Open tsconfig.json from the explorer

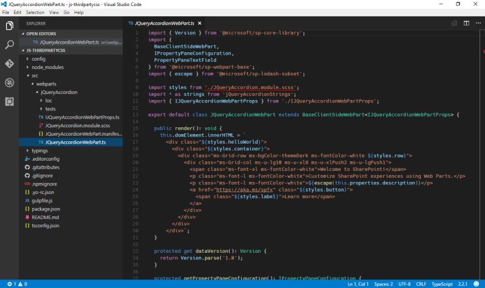pyautogui.click(x=71, y=226)
